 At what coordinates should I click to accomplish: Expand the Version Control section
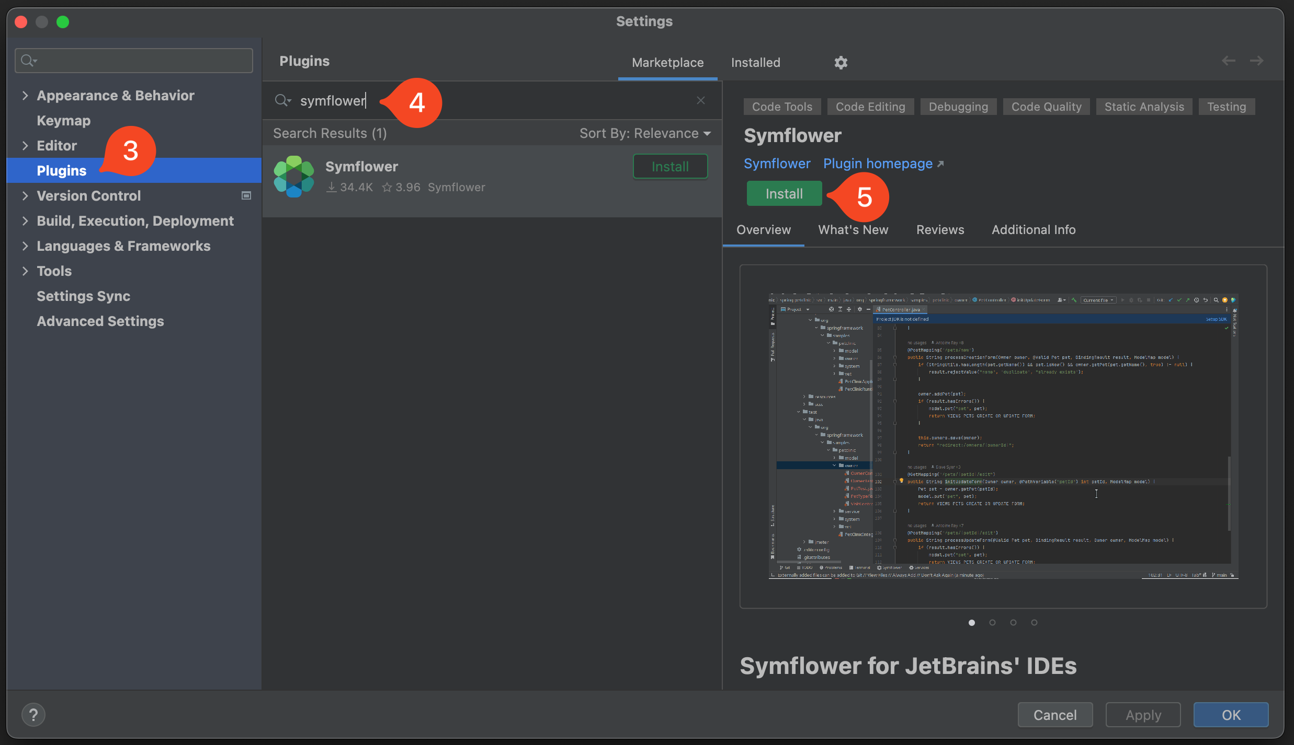(x=25, y=195)
